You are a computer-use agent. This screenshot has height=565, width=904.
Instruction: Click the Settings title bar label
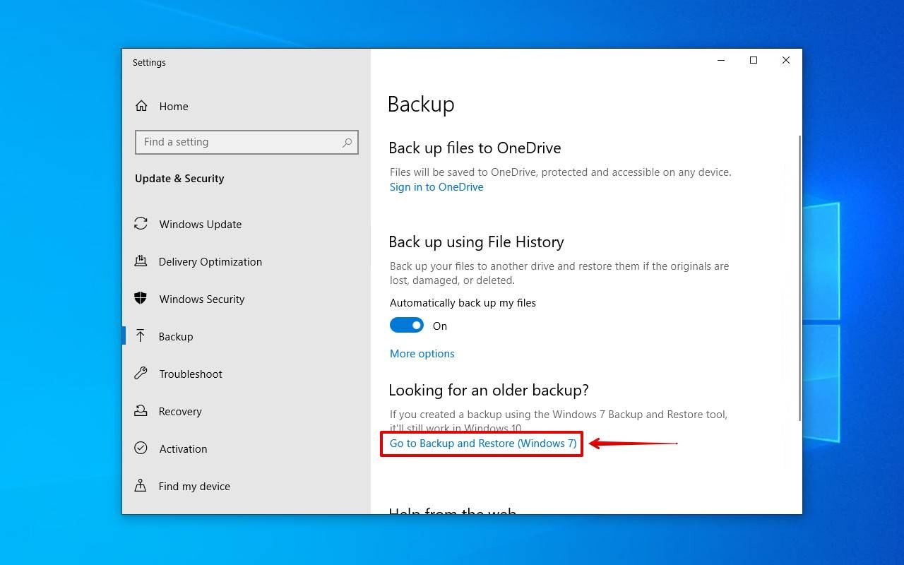click(x=148, y=62)
